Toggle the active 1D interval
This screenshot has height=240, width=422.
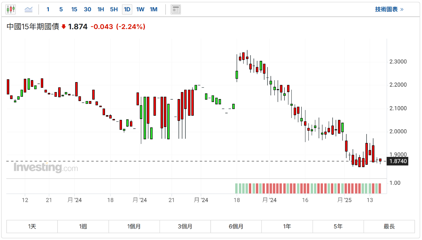[127, 9]
